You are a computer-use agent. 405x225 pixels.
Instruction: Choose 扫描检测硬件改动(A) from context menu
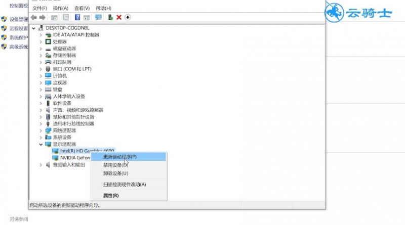coord(129,185)
